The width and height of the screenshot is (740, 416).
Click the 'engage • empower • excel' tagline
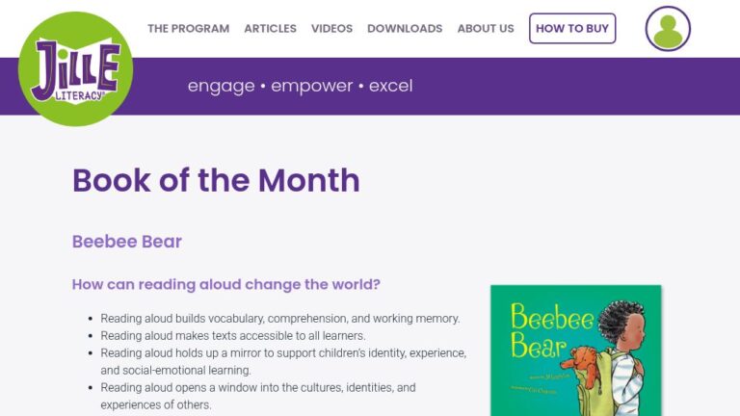300,86
